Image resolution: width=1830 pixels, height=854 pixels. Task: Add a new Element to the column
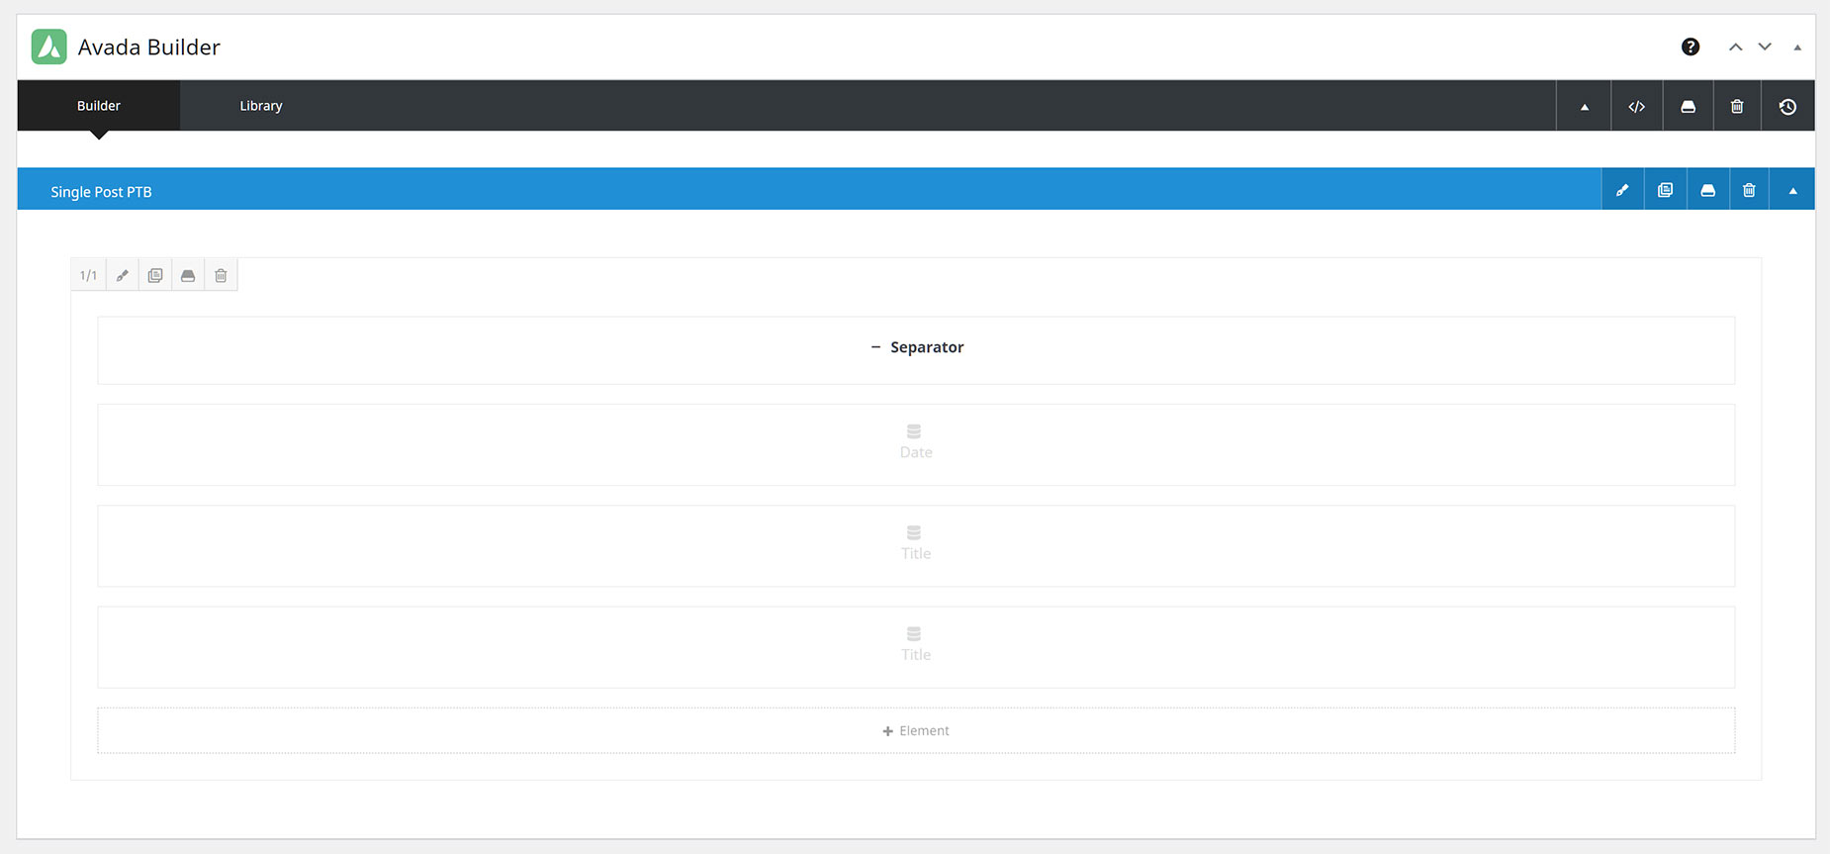[916, 730]
